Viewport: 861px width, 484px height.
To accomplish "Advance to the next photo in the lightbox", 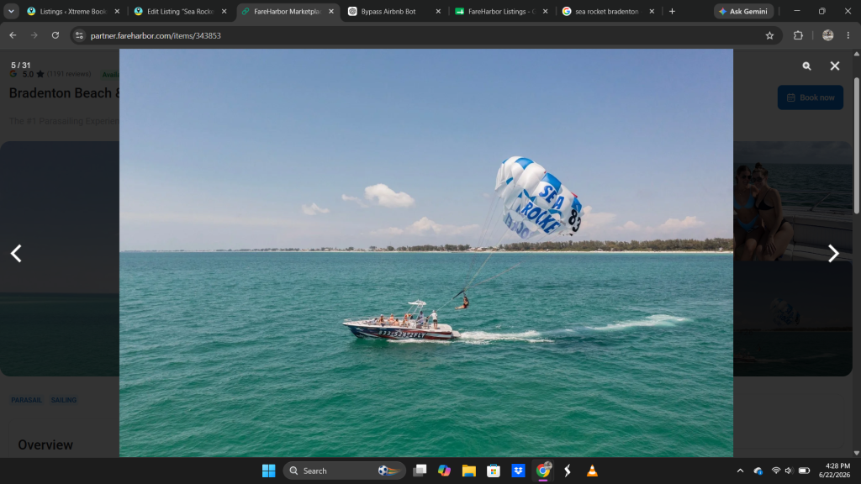I will (x=833, y=254).
